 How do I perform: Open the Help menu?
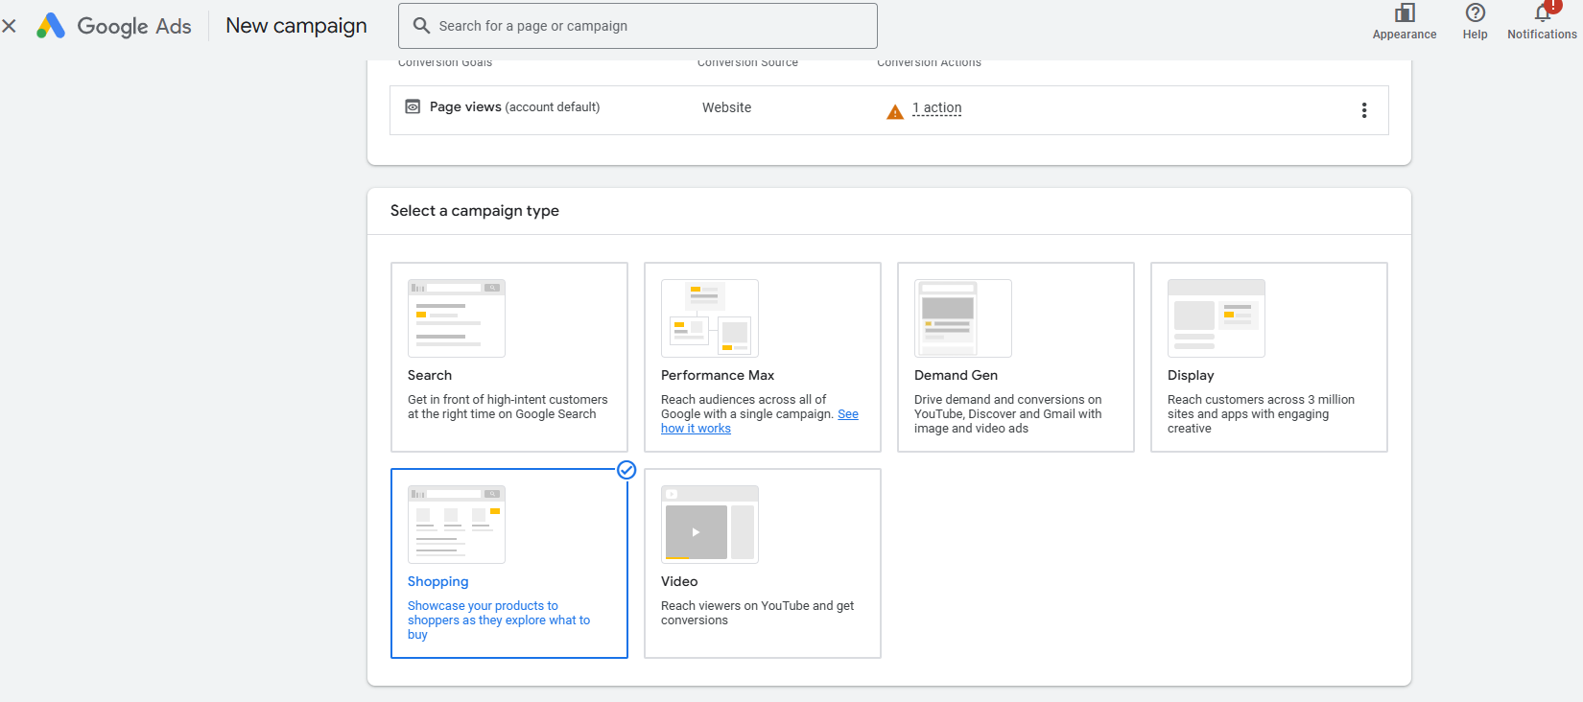pyautogui.click(x=1475, y=21)
